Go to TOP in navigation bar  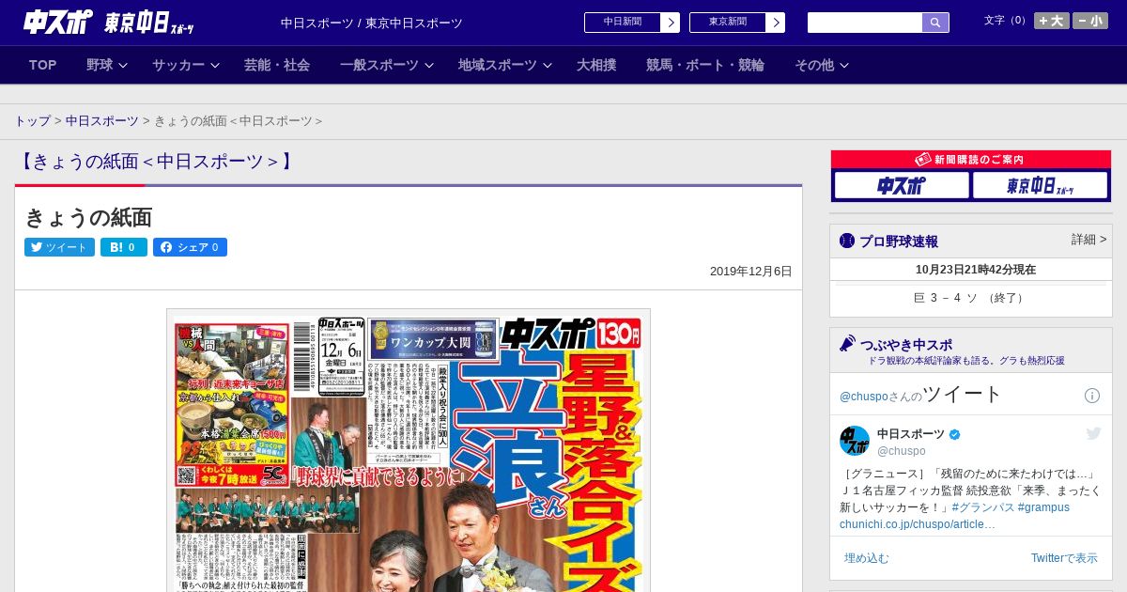[43, 65]
